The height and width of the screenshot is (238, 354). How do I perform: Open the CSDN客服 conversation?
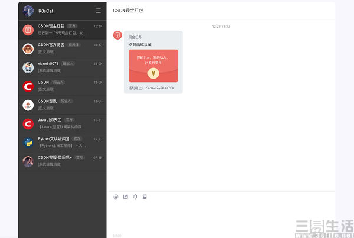pyautogui.click(x=63, y=161)
